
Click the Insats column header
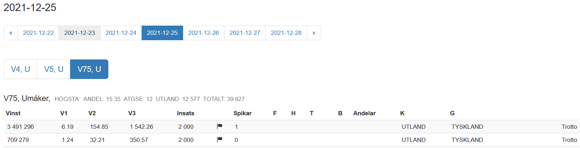click(186, 113)
